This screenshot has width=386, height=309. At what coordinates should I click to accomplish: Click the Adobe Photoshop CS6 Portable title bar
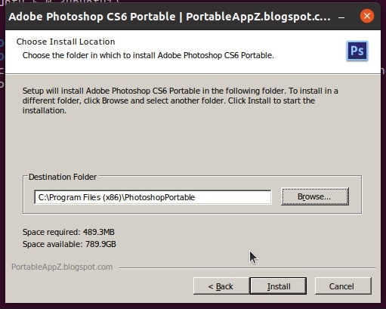point(169,17)
